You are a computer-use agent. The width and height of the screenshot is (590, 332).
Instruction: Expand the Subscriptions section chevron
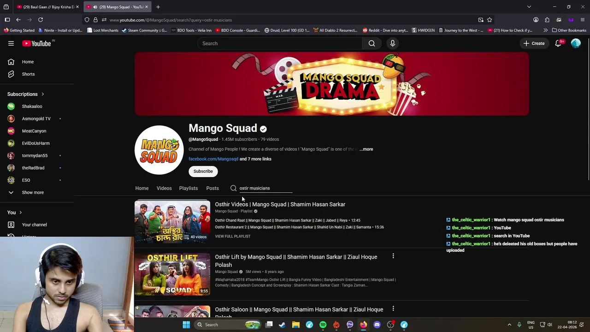coord(42,94)
